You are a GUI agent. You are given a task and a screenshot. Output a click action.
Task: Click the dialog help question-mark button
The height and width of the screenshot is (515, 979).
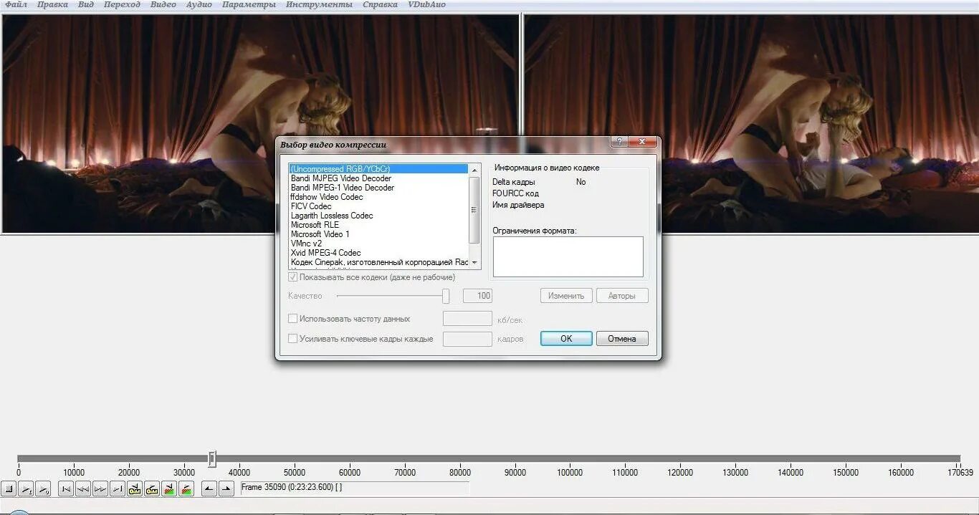click(x=619, y=142)
